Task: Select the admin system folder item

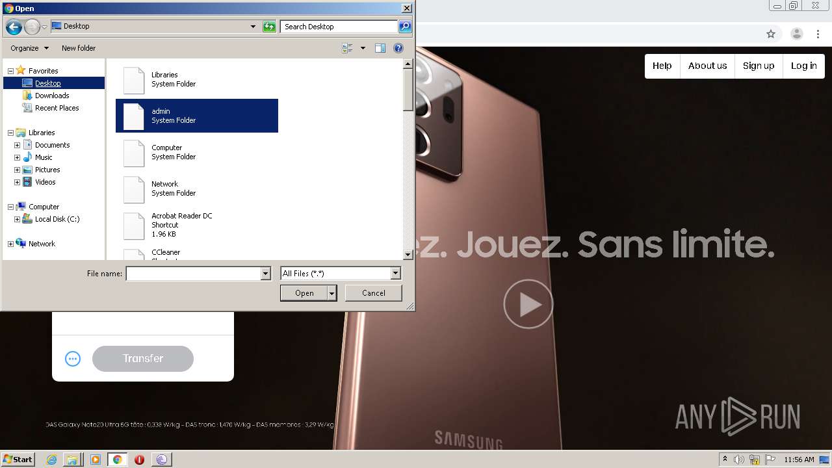Action: coord(197,116)
